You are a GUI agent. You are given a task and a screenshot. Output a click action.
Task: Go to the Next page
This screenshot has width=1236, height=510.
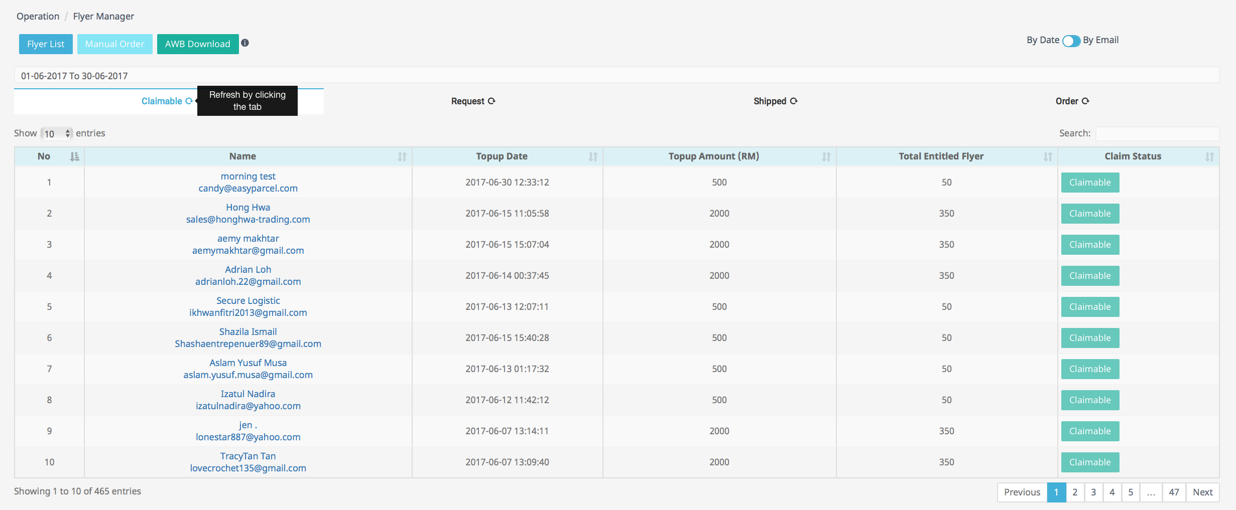[1202, 492]
